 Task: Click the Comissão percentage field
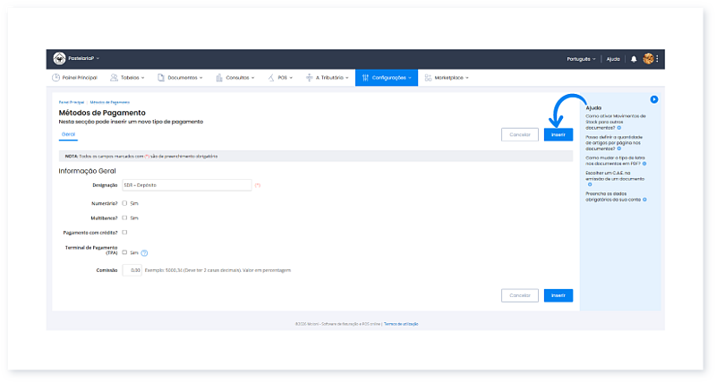(132, 269)
